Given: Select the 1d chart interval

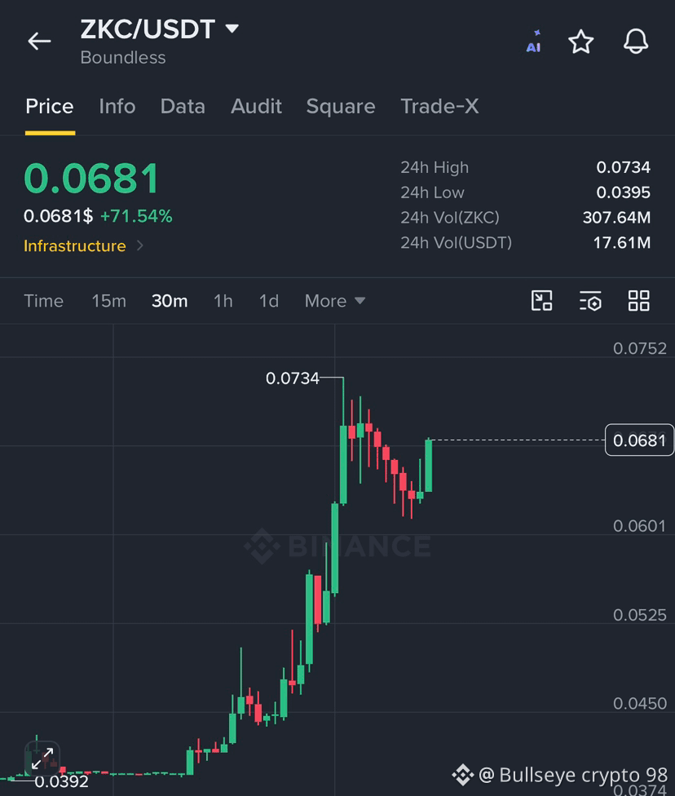Looking at the screenshot, I should tap(268, 301).
